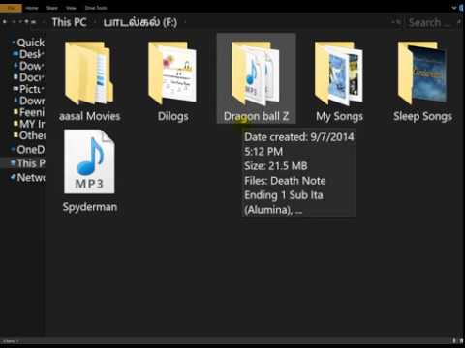Expand the breadcrumb arrow after This PC
465x348 pixels.
pos(95,22)
